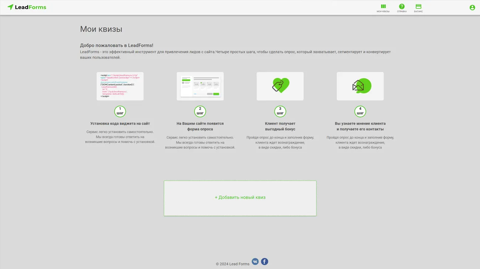The image size is (480, 269).
Task: Open the user account profile icon
Action: coord(472,8)
